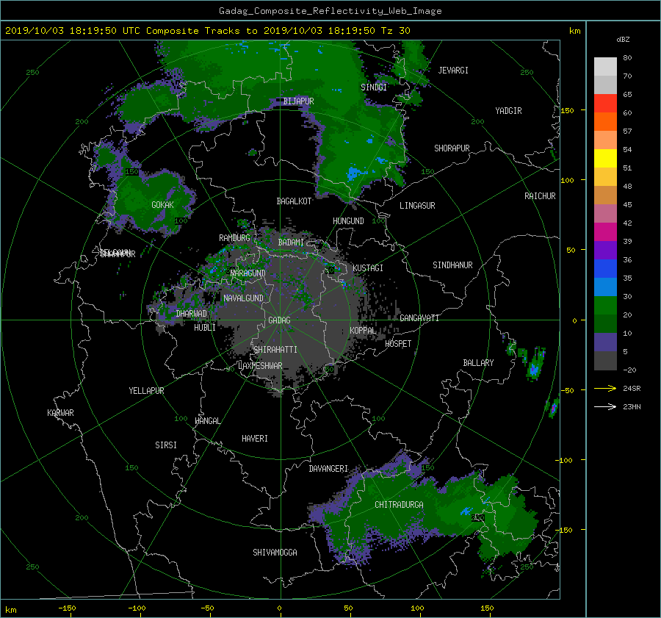Click the SINDGI city label
This screenshot has width=661, height=618.
click(374, 87)
